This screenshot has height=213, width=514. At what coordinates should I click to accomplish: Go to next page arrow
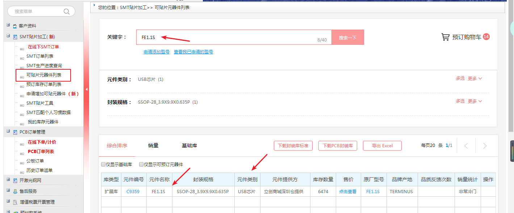[x=485, y=146]
